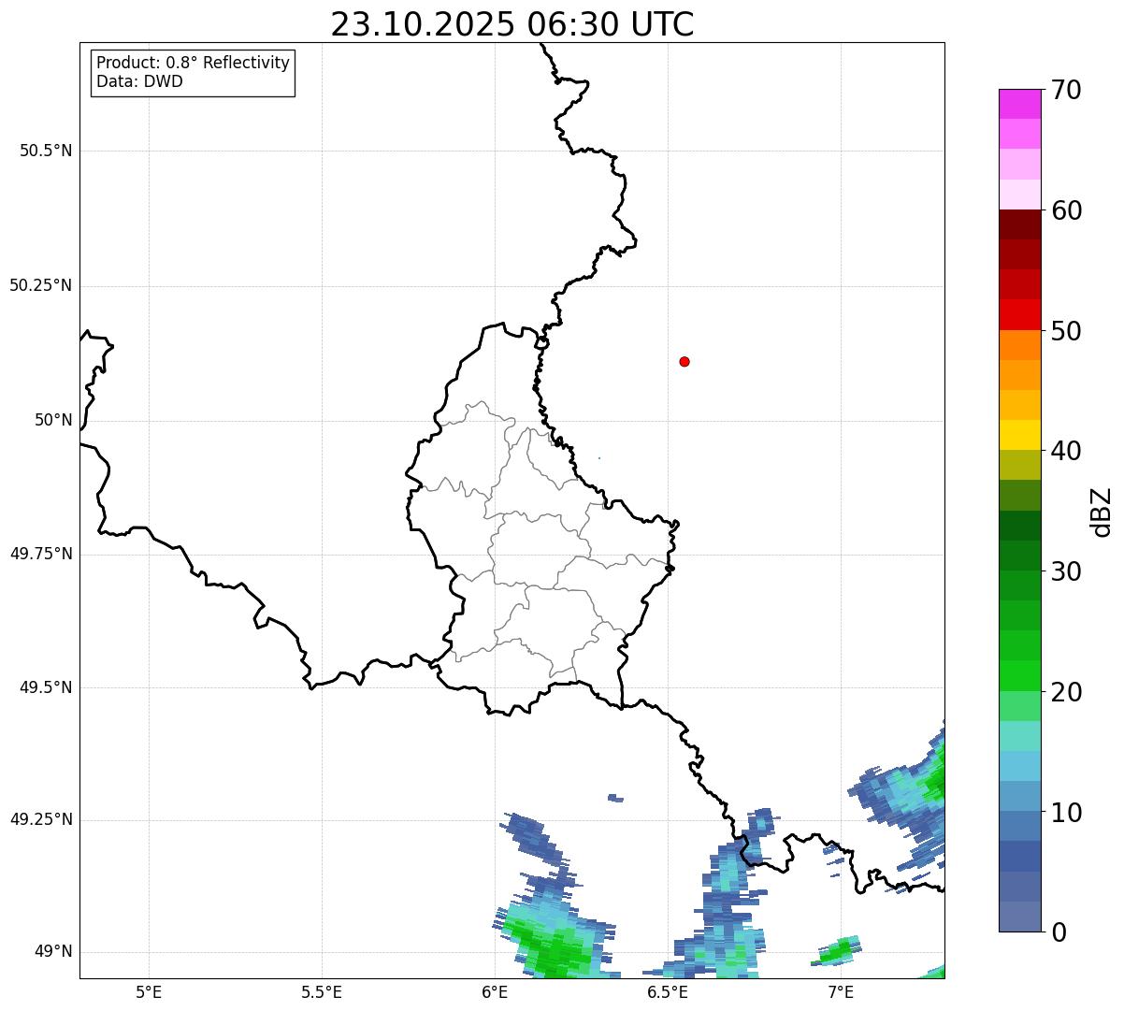Click the latitude label '49.5°N'
This screenshot has height=1011, width=1124.
tap(46, 687)
